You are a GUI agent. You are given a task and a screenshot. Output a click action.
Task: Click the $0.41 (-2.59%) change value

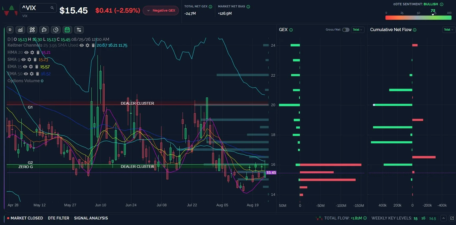(118, 11)
